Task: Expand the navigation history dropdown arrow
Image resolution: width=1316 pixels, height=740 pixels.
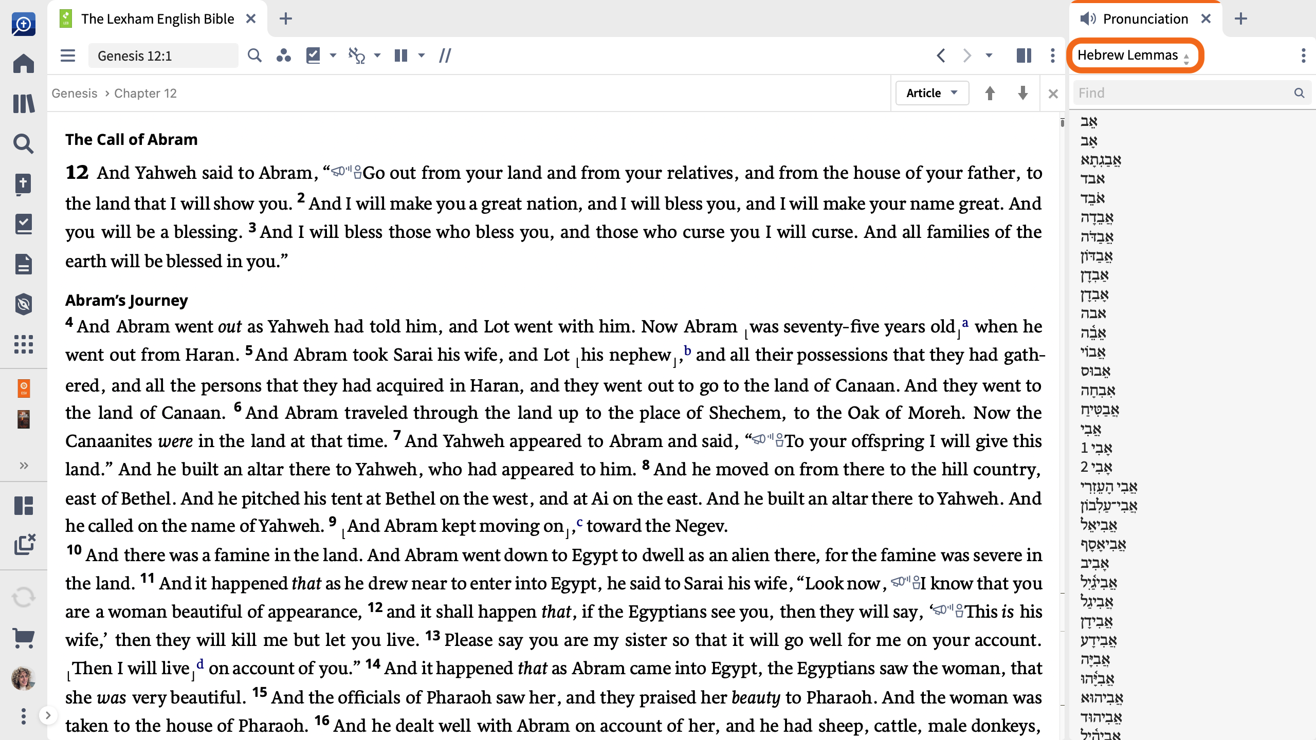Action: pyautogui.click(x=989, y=55)
